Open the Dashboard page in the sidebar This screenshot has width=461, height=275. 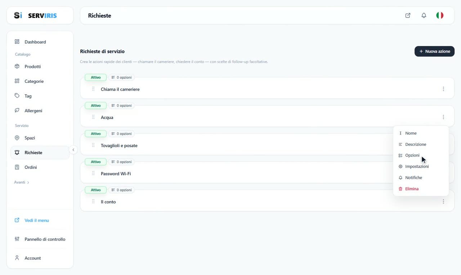pos(40,42)
